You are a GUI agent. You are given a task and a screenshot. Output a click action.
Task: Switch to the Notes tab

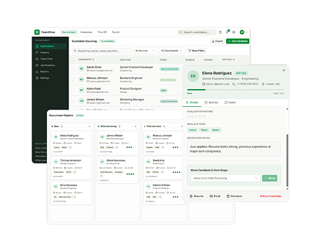tap(230, 102)
